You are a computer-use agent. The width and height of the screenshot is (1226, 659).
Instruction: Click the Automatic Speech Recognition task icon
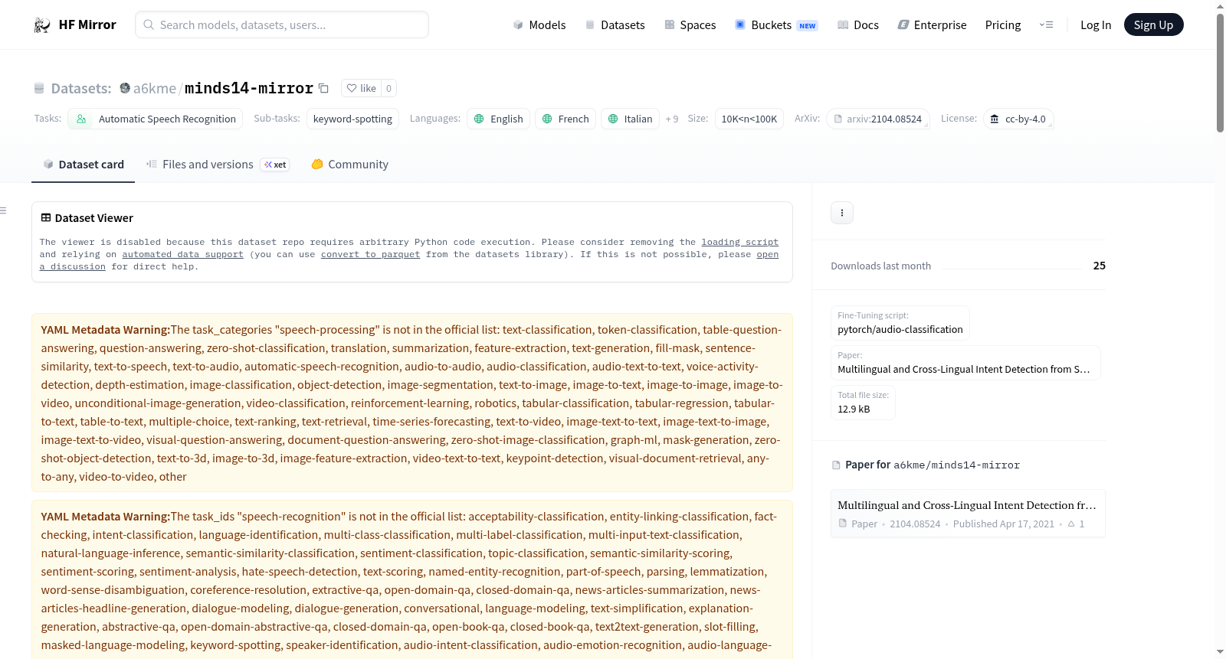tap(81, 119)
